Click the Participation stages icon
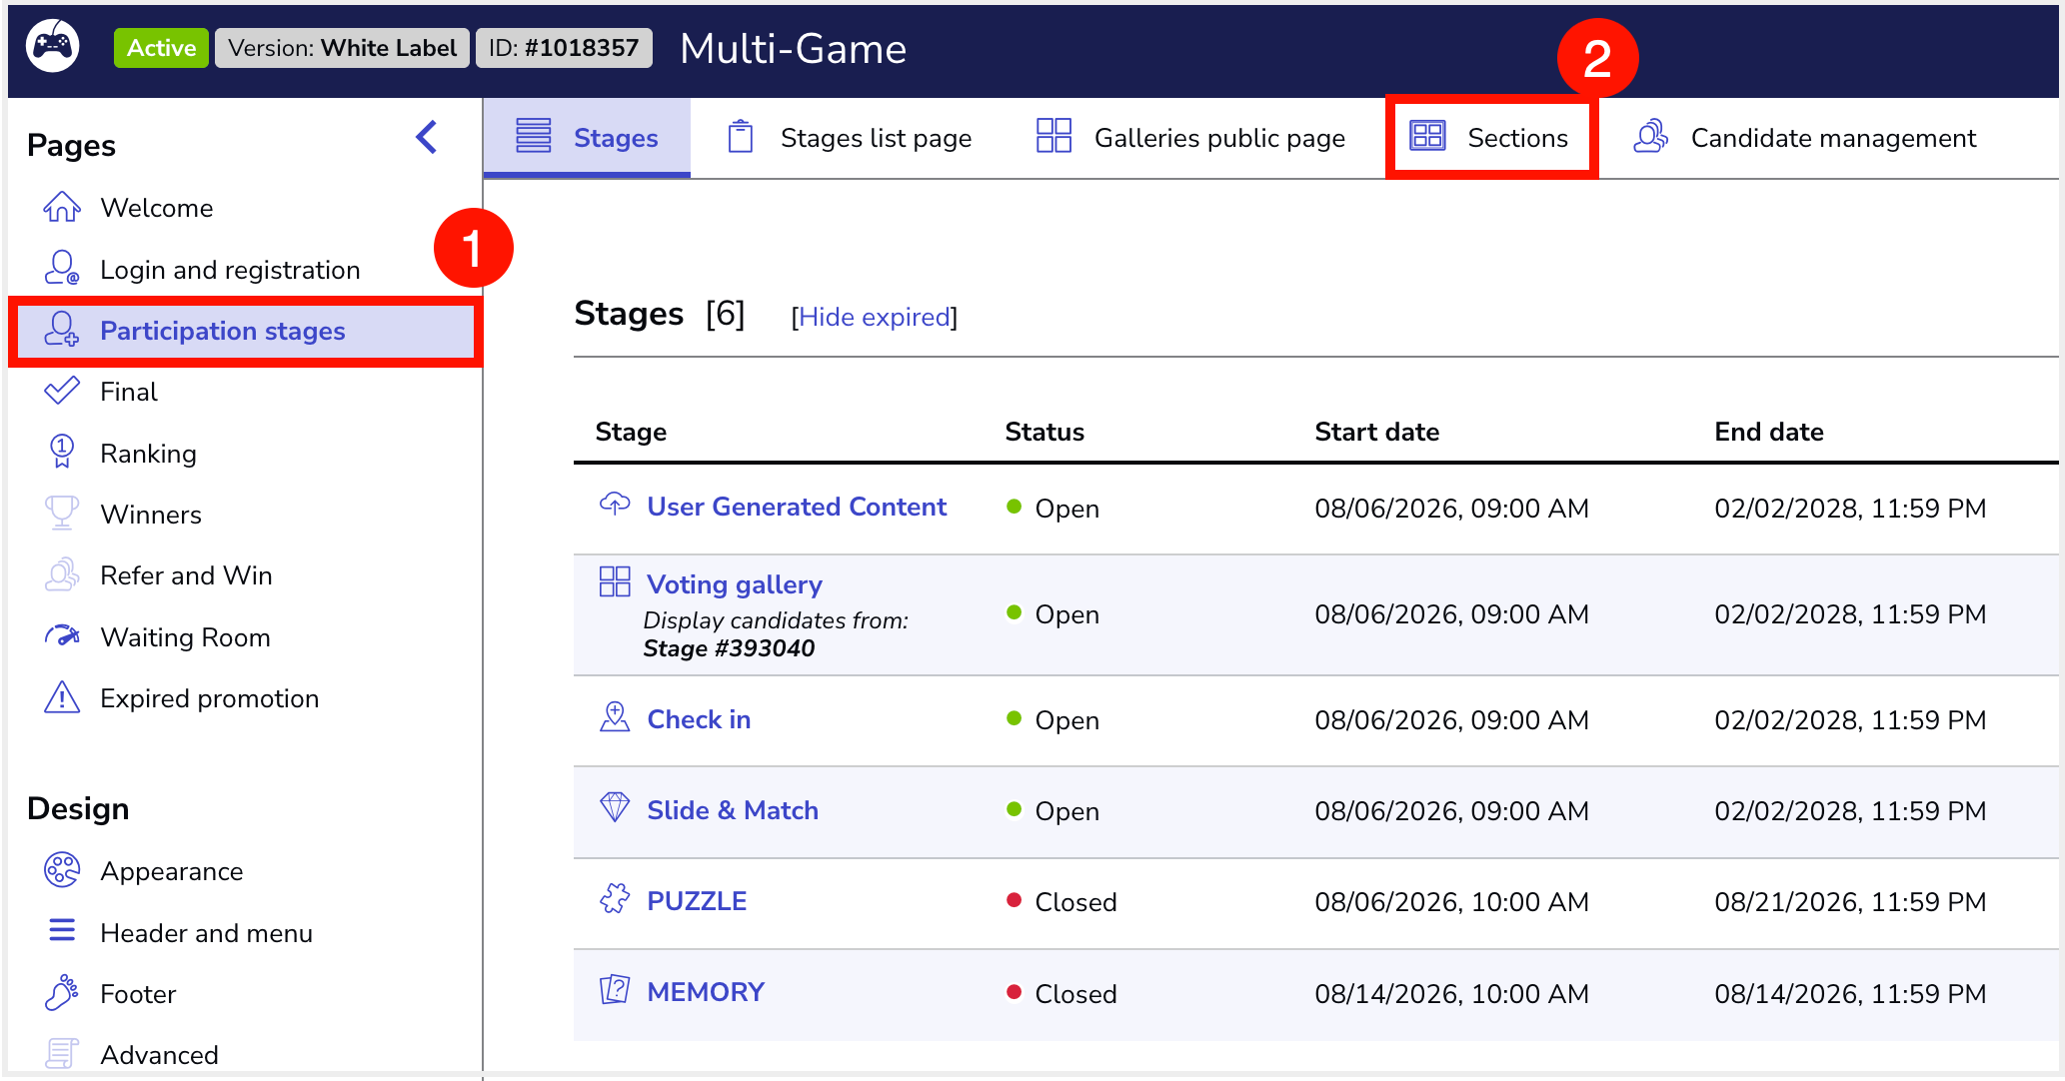The image size is (2065, 1081). point(62,329)
